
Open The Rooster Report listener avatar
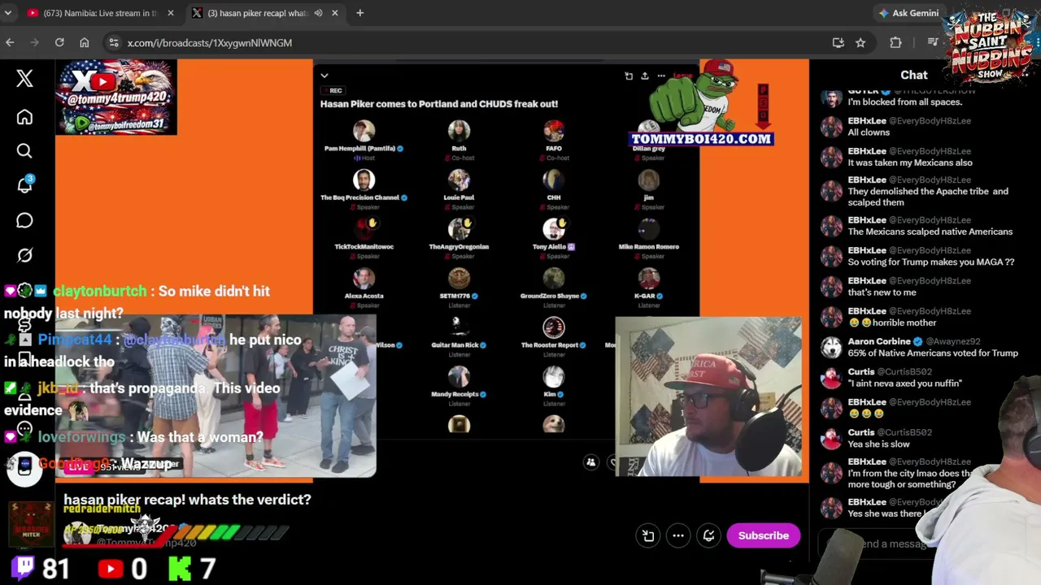pyautogui.click(x=554, y=327)
